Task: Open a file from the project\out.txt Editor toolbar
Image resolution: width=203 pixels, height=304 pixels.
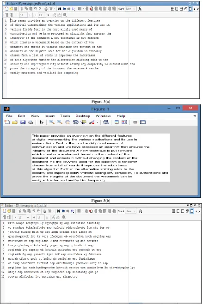Action: (x=9, y=211)
